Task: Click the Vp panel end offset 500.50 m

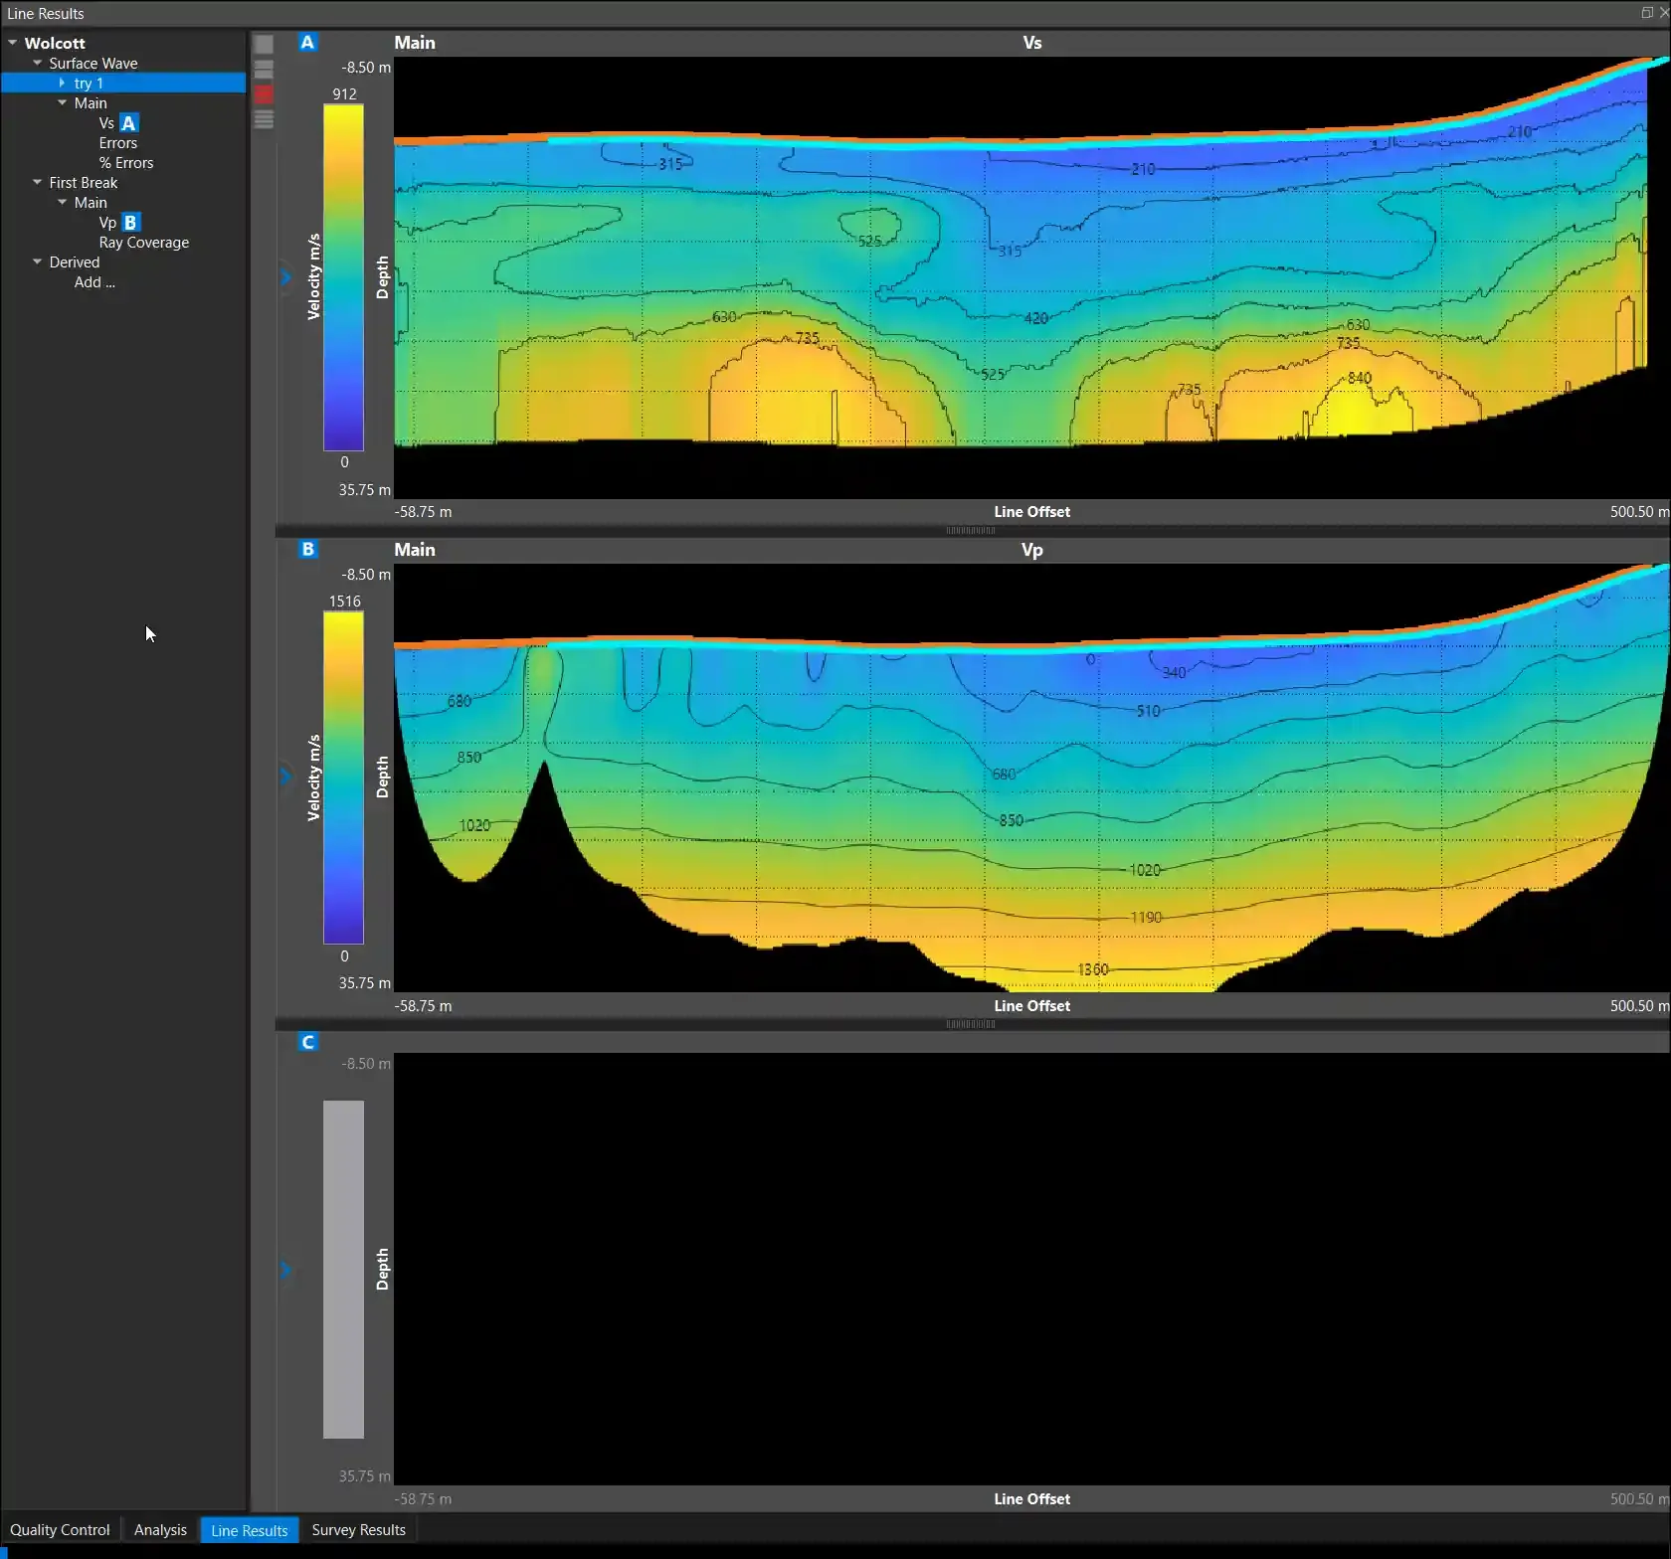Action: (1639, 1006)
